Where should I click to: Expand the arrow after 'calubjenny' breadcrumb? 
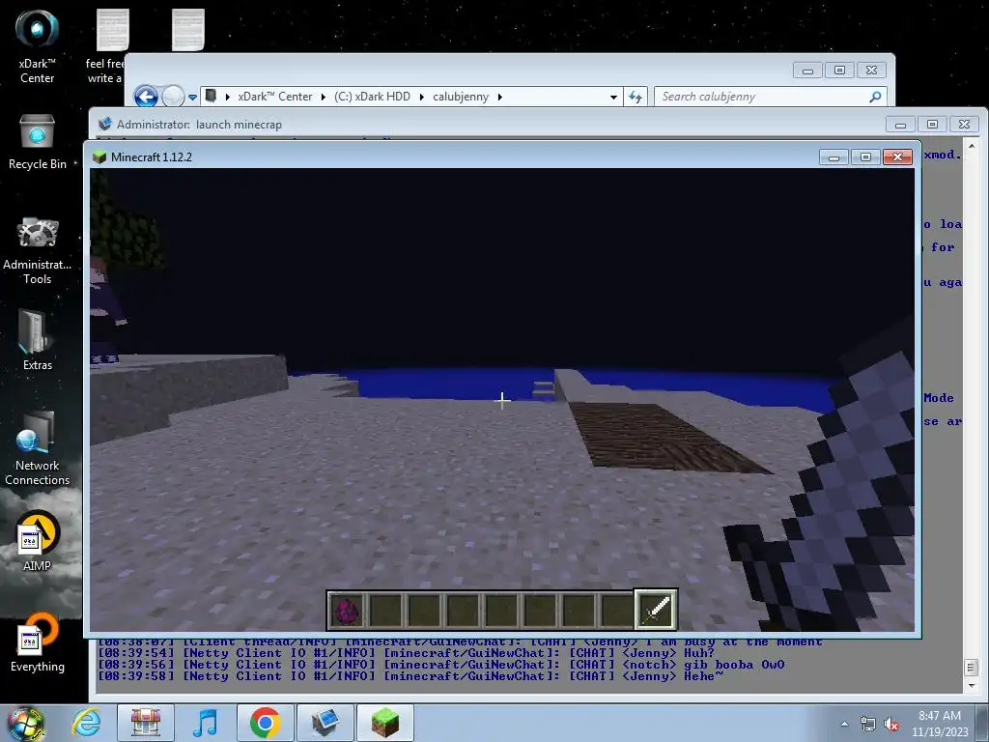point(499,97)
